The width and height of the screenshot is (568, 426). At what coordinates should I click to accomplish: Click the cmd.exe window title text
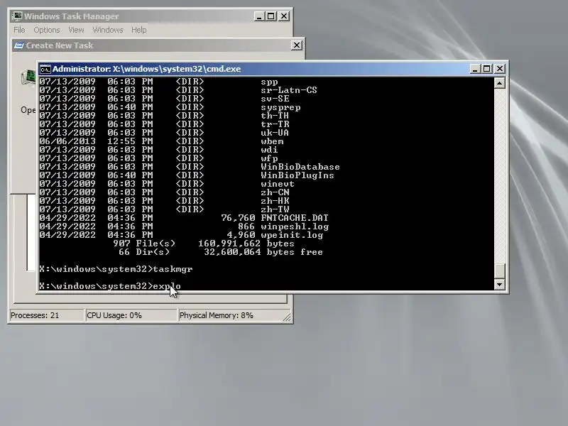tap(147, 69)
